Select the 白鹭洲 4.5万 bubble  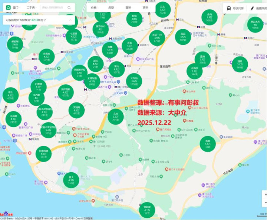click(39, 87)
